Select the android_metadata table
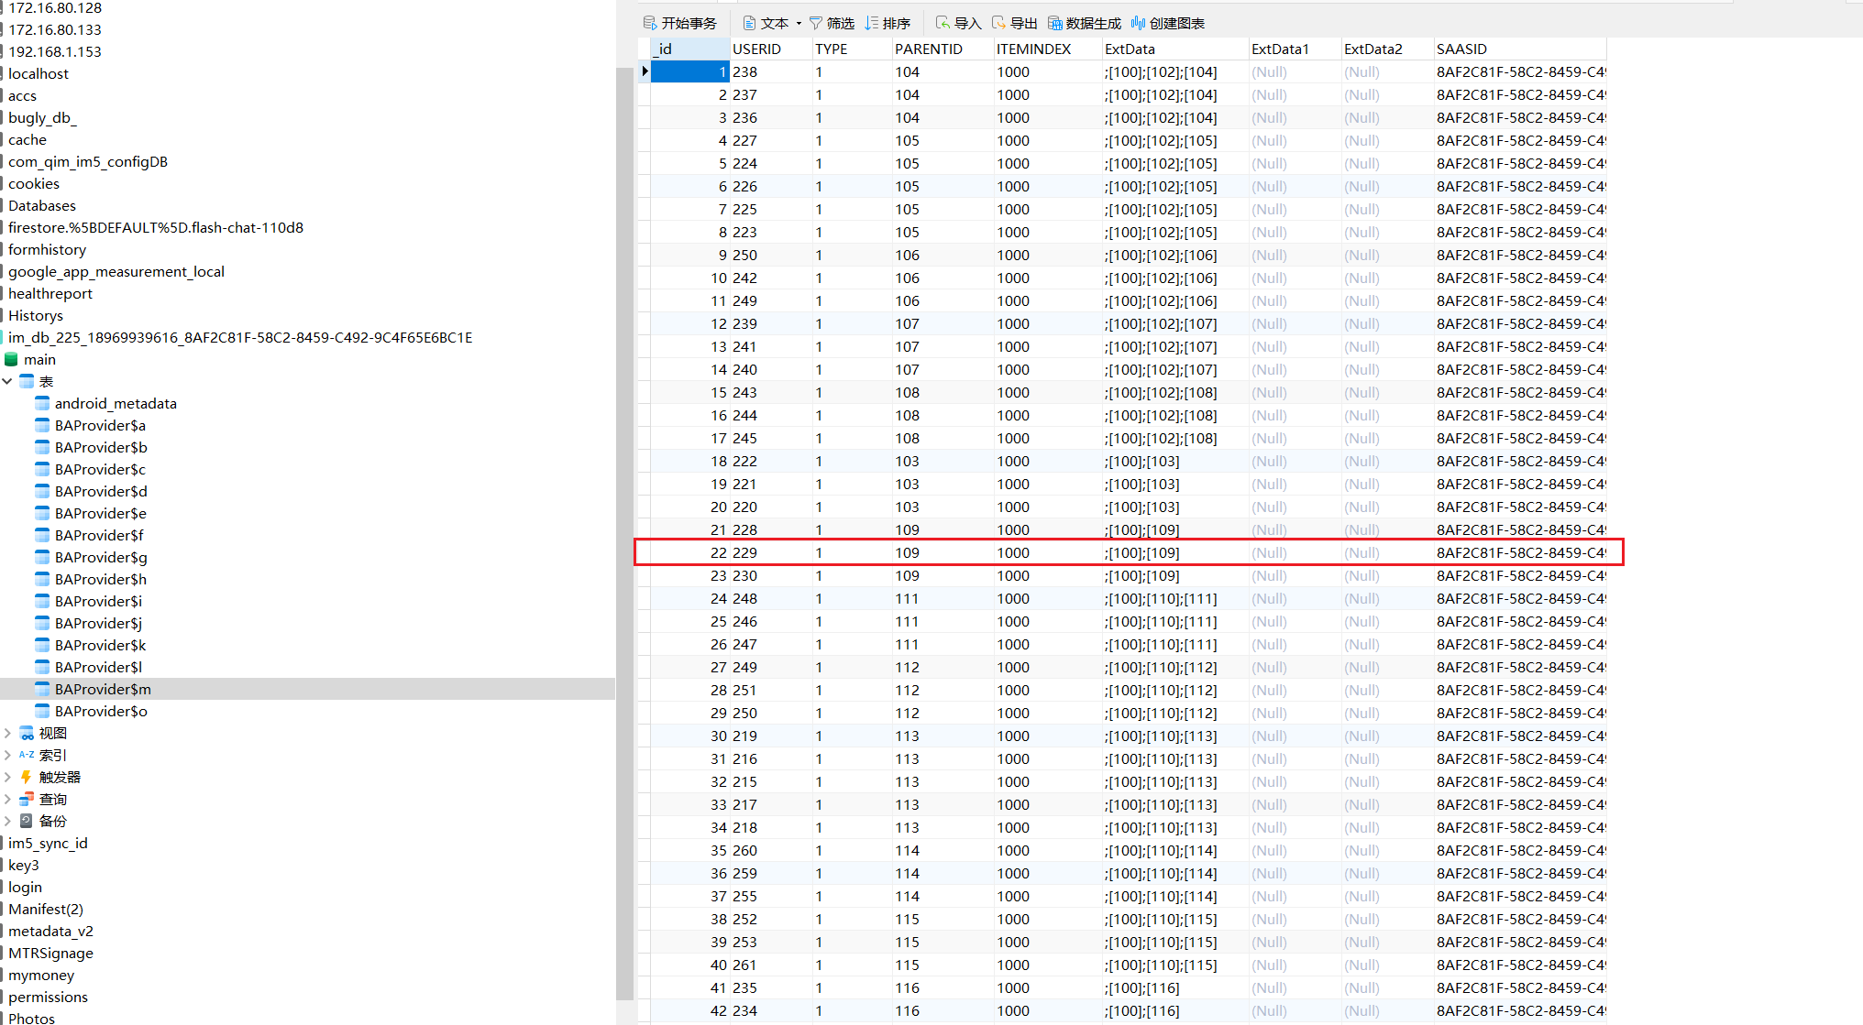The width and height of the screenshot is (1863, 1025). click(x=116, y=403)
